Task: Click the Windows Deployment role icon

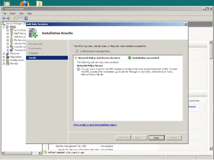Action: [x=12, y=50]
